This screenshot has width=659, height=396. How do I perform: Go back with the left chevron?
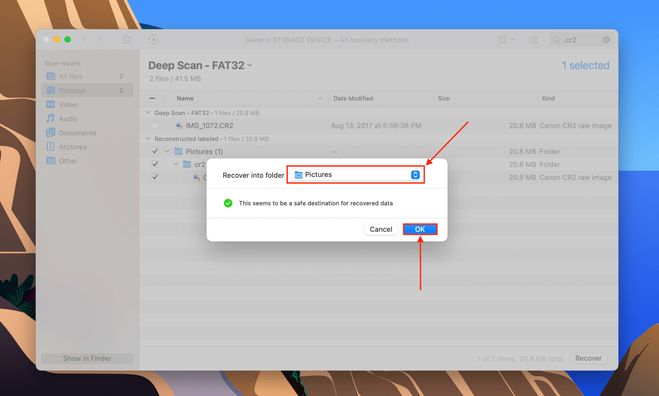tap(85, 40)
